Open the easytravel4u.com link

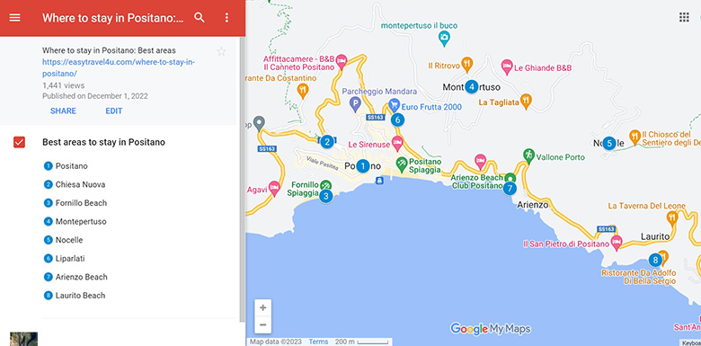tap(119, 67)
